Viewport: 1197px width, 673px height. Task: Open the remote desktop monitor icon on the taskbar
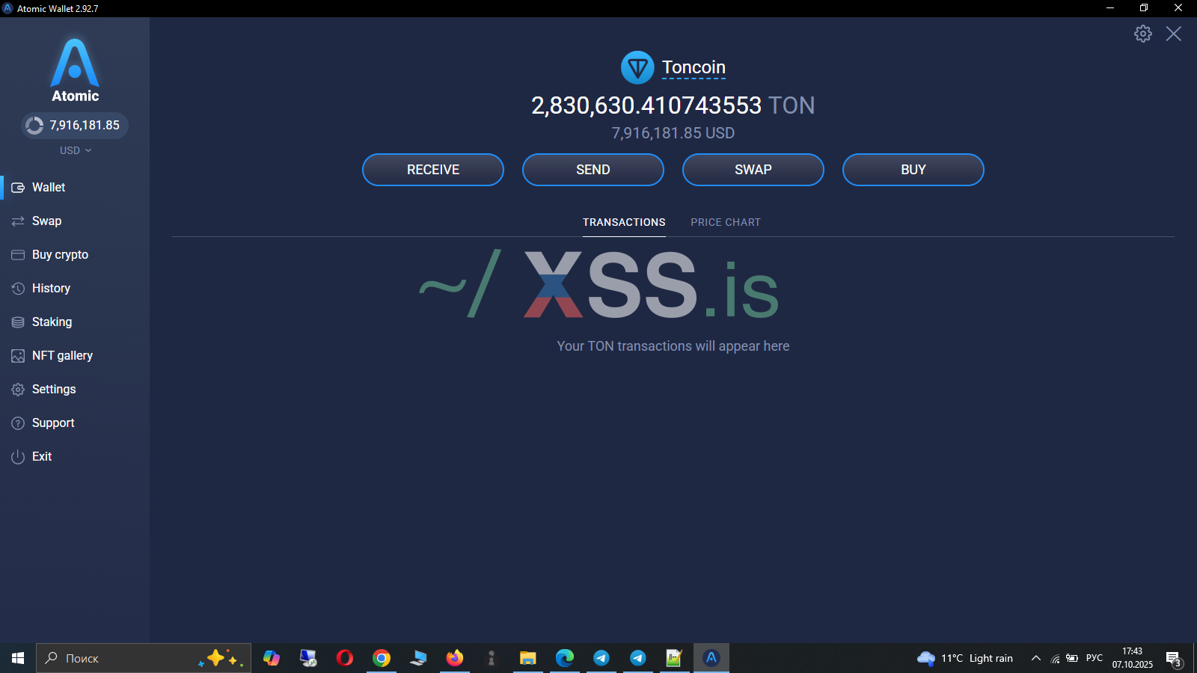(x=308, y=658)
